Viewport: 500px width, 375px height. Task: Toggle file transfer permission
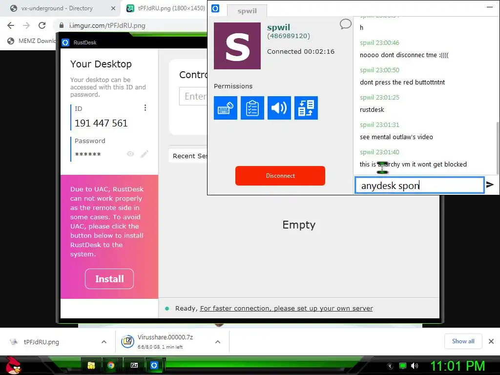[x=306, y=108]
